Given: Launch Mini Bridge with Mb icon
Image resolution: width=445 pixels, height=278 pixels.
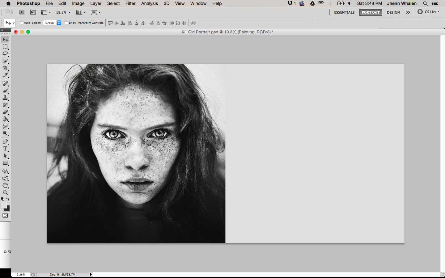Looking at the screenshot, I should pyautogui.click(x=33, y=12).
